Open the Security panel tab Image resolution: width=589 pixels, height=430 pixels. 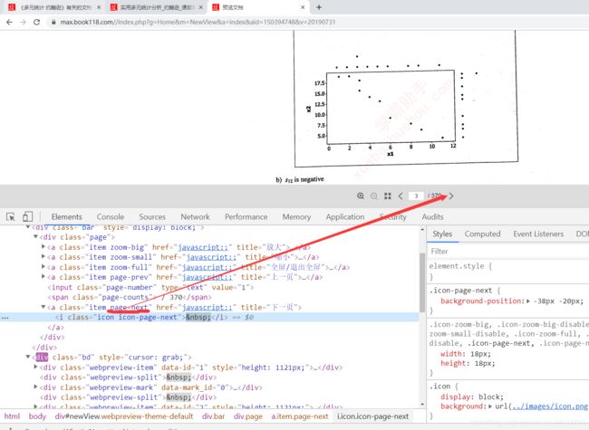click(393, 217)
